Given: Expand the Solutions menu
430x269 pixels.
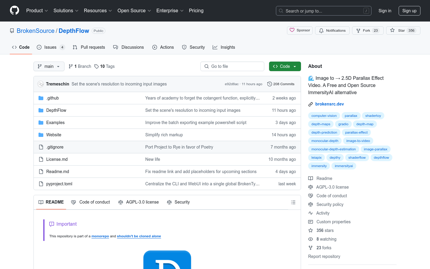Looking at the screenshot, I should click(x=66, y=11).
